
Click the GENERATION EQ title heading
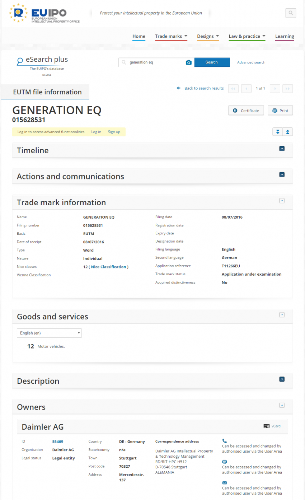[x=57, y=110]
